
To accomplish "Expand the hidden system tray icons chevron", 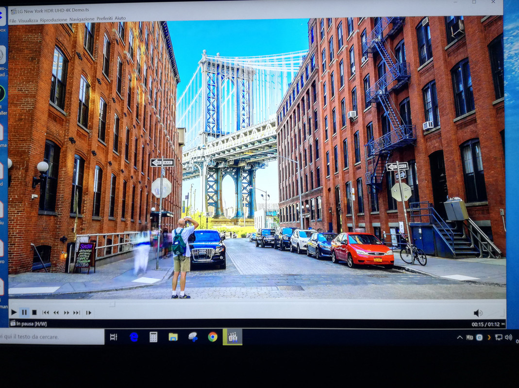I will pos(459,338).
